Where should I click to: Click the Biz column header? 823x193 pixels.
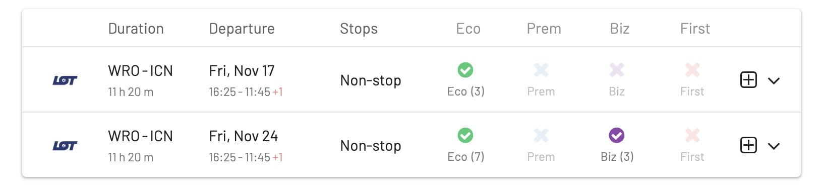coord(620,29)
